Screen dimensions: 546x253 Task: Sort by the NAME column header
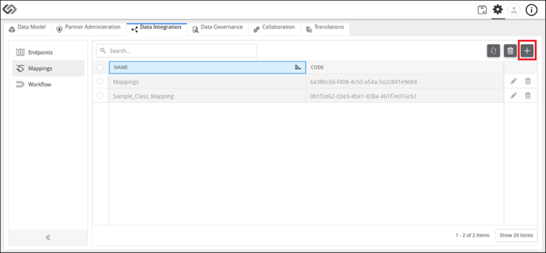[207, 67]
